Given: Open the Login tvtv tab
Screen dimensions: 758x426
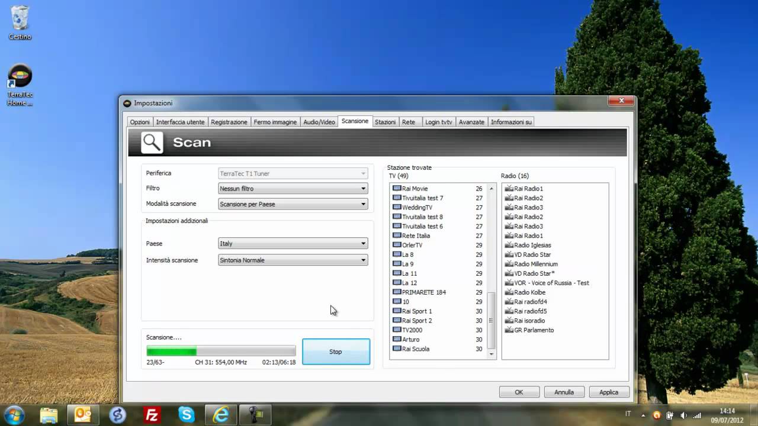Looking at the screenshot, I should coord(438,122).
